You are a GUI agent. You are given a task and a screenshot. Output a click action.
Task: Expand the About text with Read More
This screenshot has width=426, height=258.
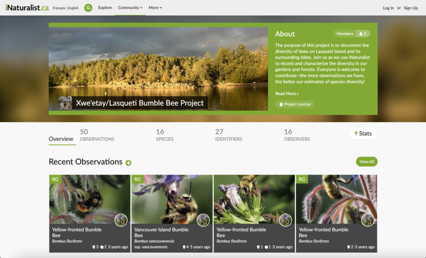(287, 93)
